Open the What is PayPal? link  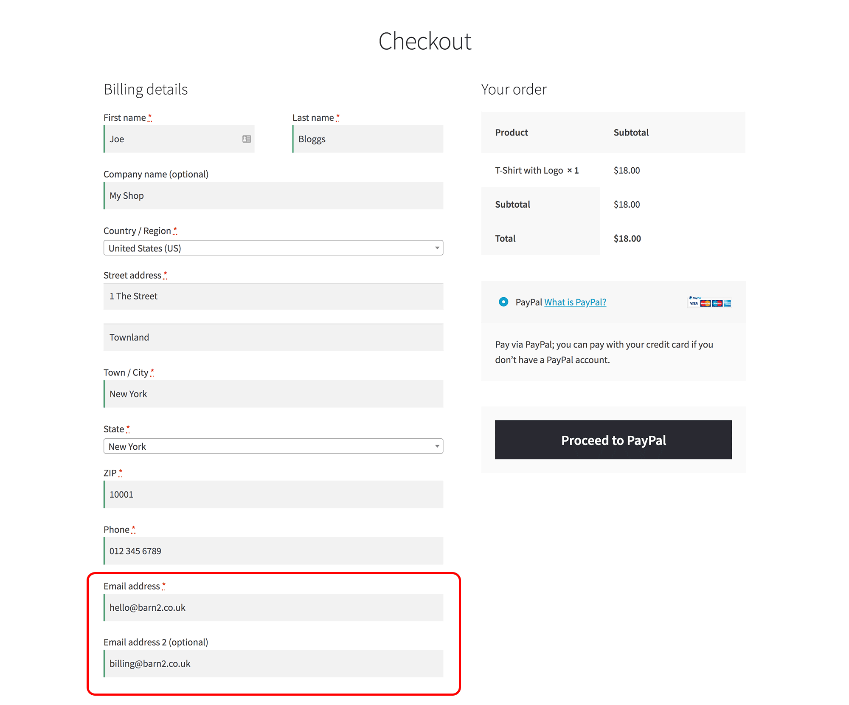click(575, 302)
